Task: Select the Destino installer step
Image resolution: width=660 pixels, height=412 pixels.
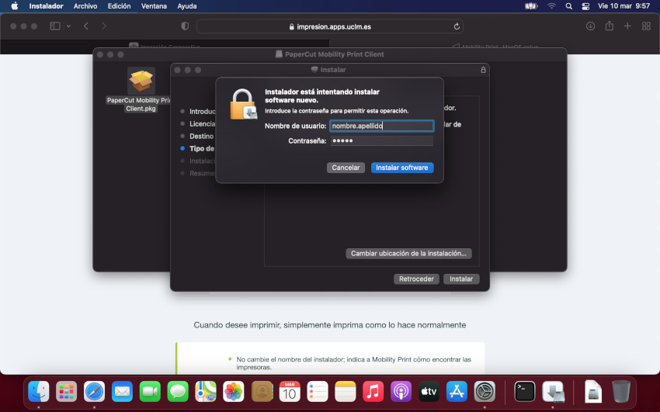Action: click(201, 136)
